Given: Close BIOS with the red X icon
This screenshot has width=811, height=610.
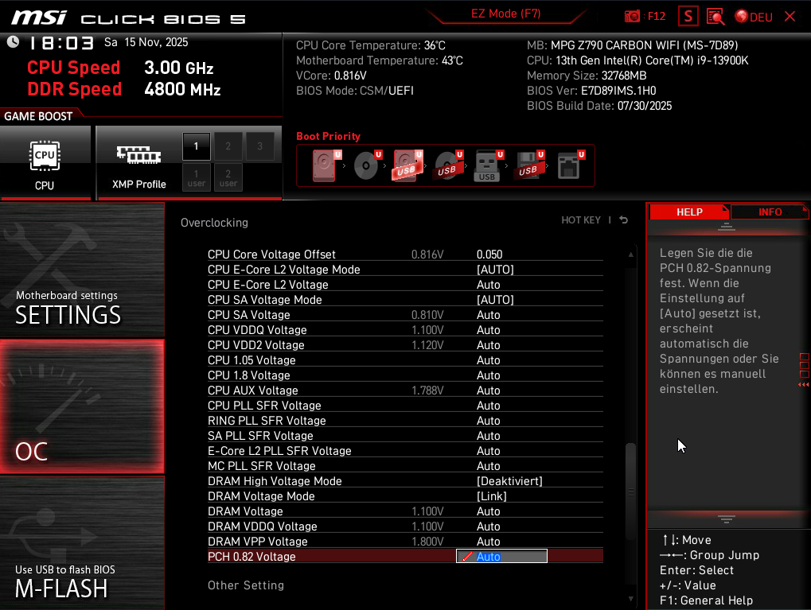Looking at the screenshot, I should click(x=790, y=17).
